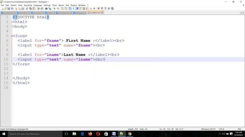Click the Copy toolbar icon
The height and width of the screenshot is (137, 245).
30,8
